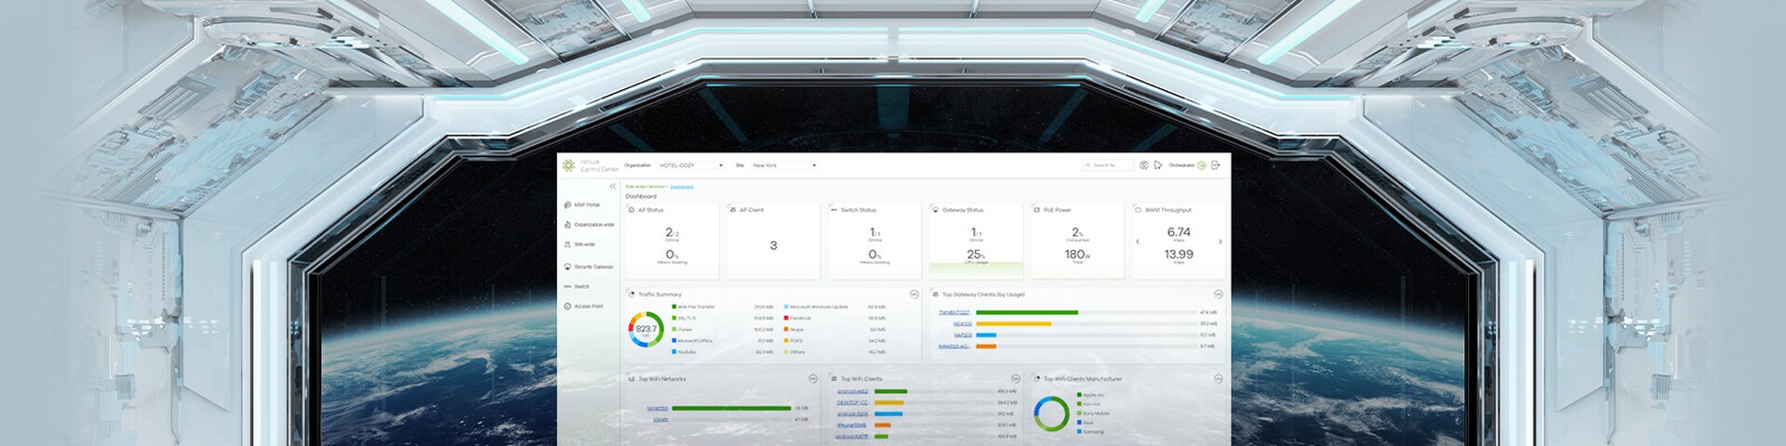Open the Site dropdown showing New York
Screen dimensions: 1786x446
[x=784, y=165]
